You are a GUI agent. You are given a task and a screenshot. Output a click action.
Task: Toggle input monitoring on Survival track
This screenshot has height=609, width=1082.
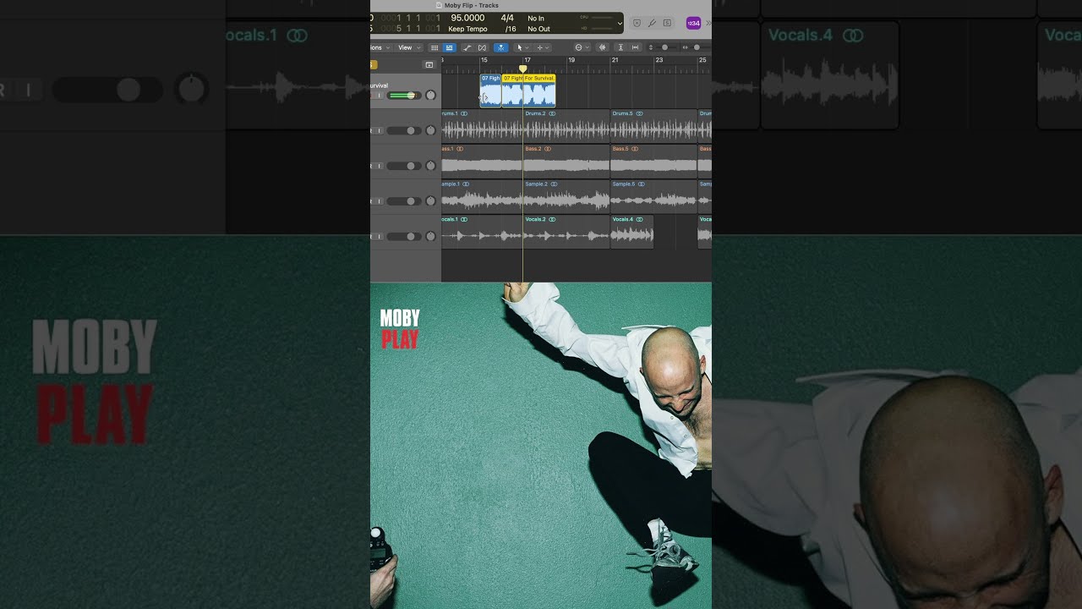click(379, 96)
